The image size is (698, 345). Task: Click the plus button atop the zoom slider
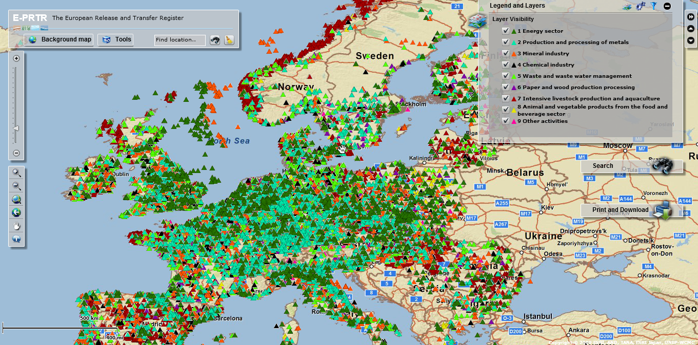coord(16,58)
